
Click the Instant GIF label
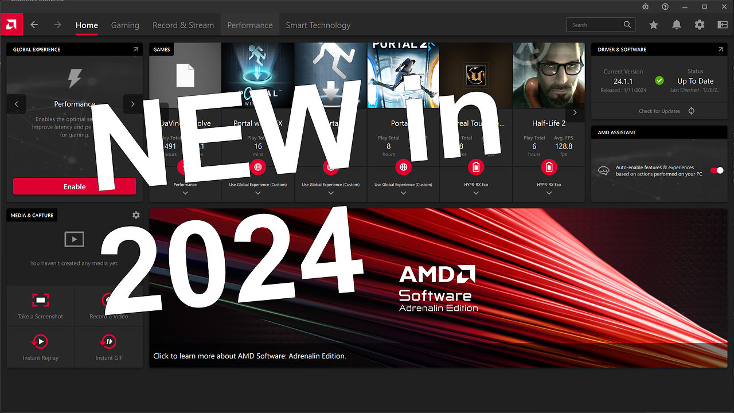(x=109, y=358)
